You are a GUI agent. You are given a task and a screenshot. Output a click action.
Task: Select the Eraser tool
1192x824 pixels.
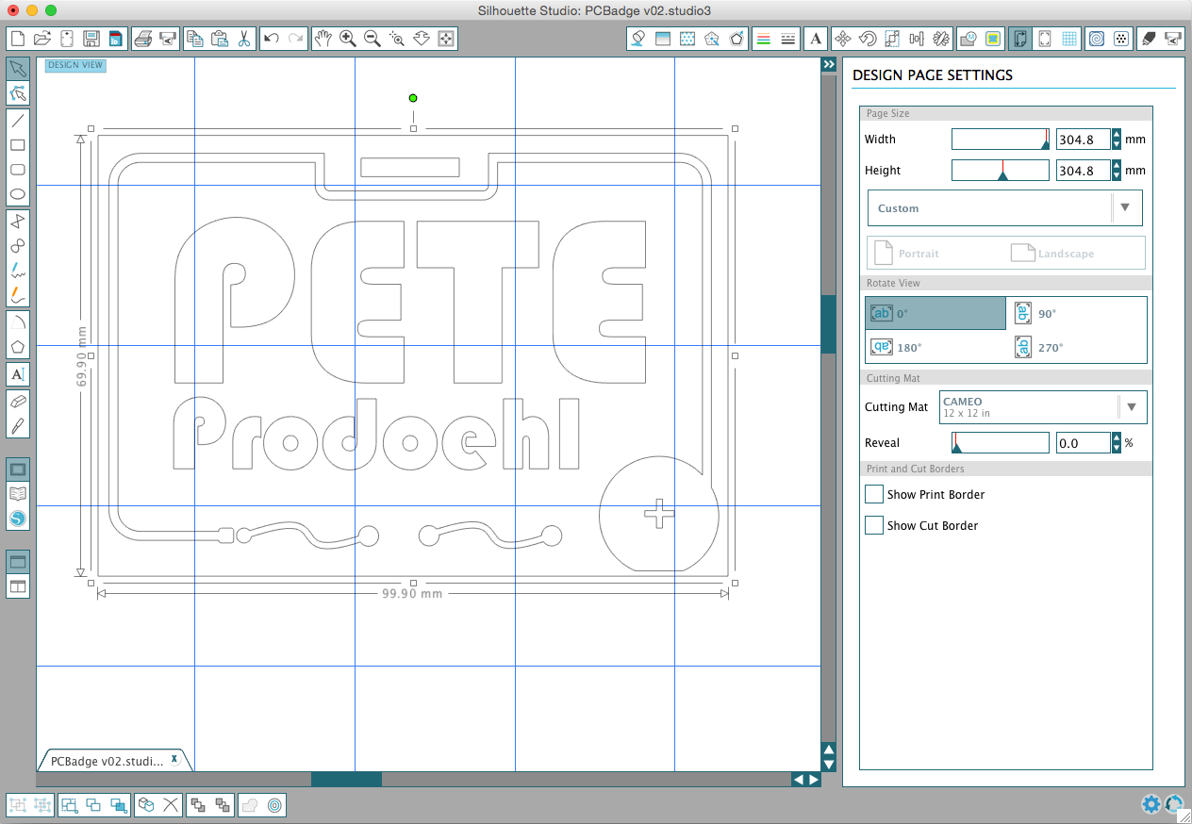pyautogui.click(x=17, y=401)
